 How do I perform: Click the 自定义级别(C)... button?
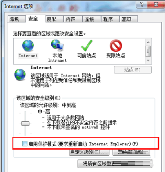point(89,152)
